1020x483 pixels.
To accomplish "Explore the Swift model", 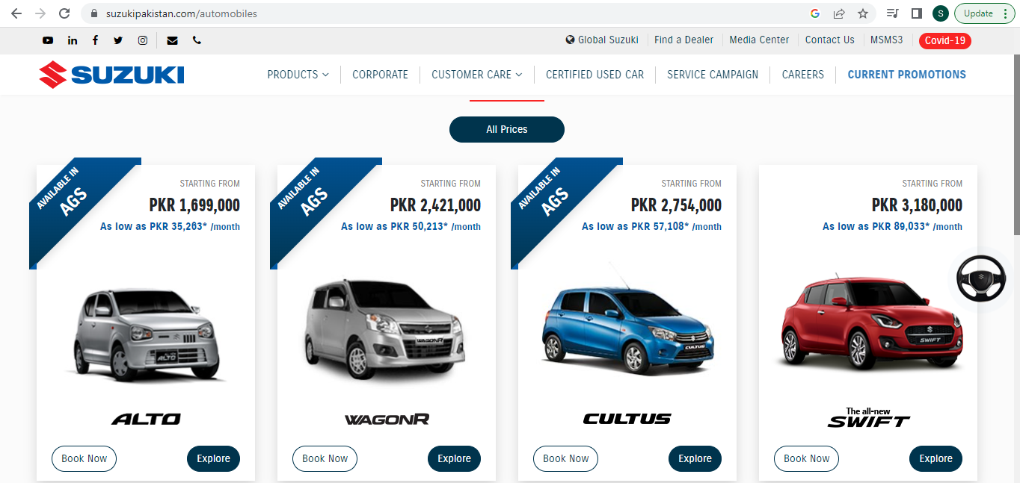I will point(935,458).
